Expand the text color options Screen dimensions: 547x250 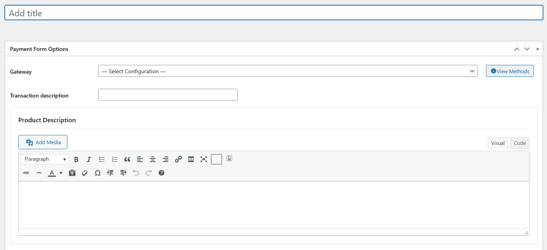coord(61,172)
